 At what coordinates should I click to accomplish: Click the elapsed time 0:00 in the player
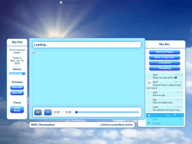[x=57, y=112]
